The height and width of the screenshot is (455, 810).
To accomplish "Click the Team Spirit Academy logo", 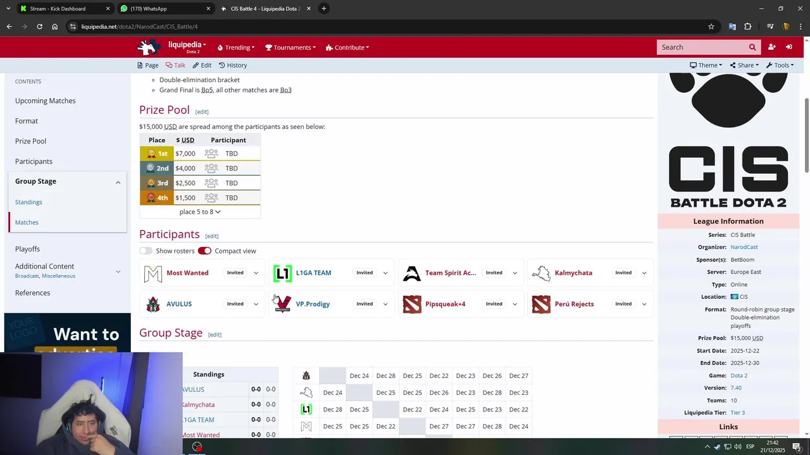I will coord(412,273).
